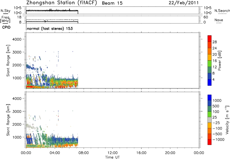Screen dimensions: 230x159
Task: Pick the red bottom segment of Velocity colorbar
Action: click(x=210, y=142)
